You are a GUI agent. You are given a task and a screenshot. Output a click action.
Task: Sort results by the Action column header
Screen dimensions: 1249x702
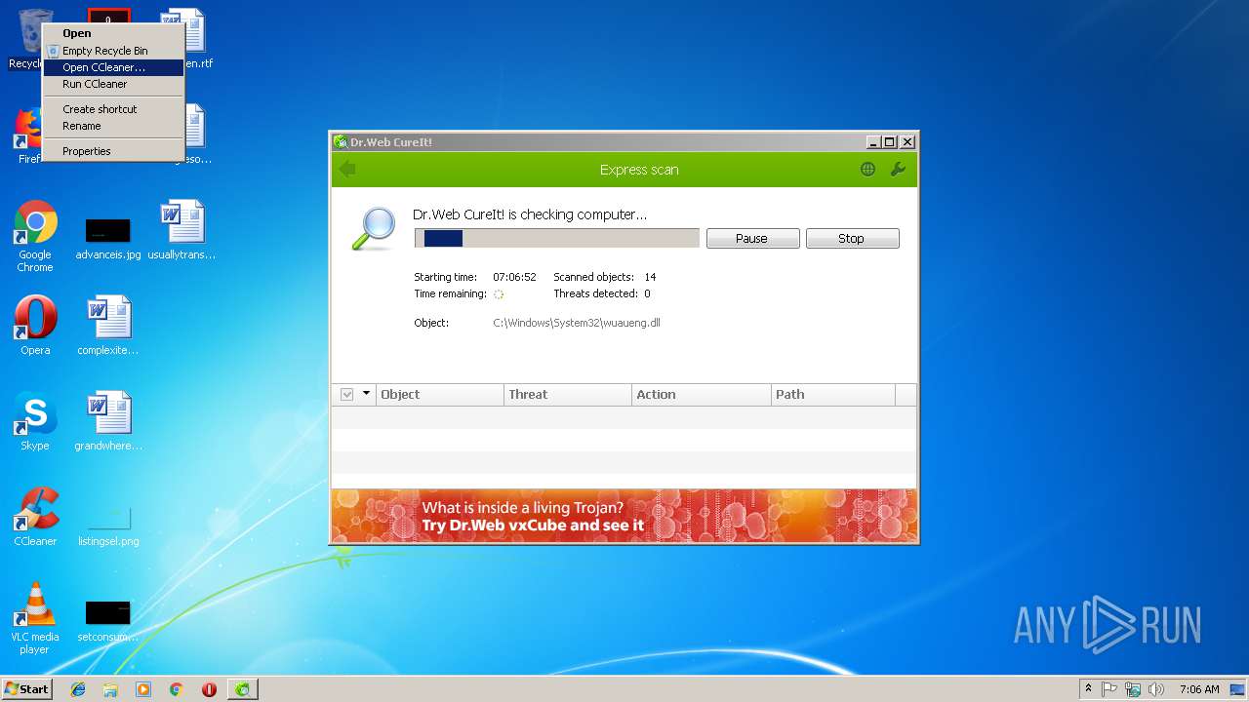point(702,394)
